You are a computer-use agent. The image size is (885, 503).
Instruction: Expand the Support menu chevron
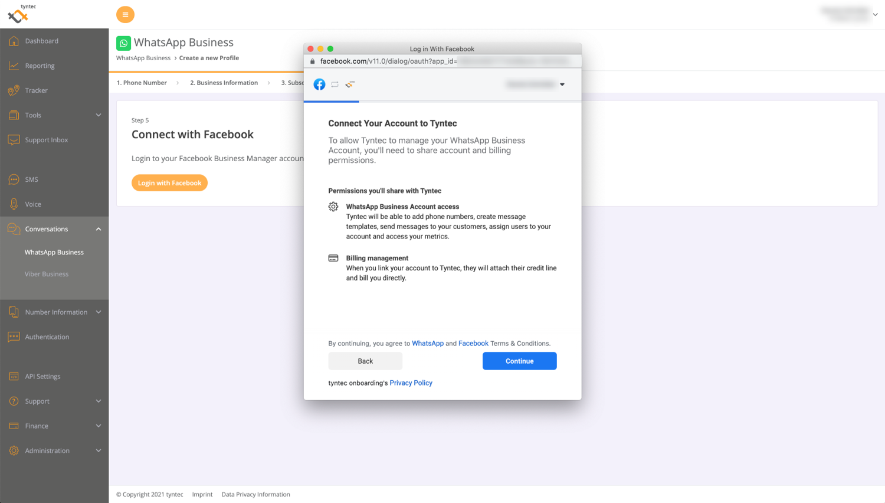(99, 401)
